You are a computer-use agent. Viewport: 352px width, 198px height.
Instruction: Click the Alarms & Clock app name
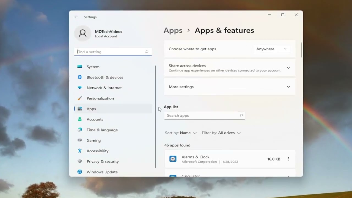click(x=196, y=157)
